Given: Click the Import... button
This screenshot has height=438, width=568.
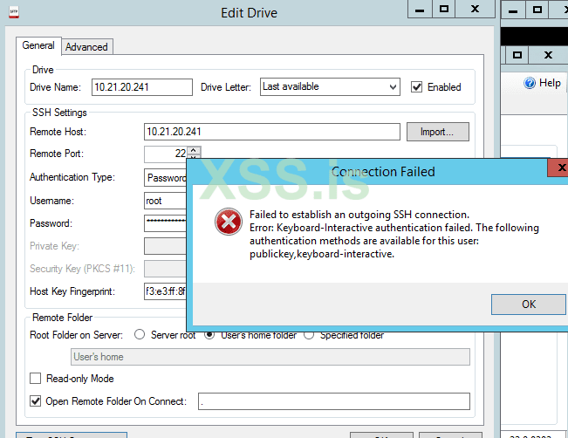Looking at the screenshot, I should 438,132.
